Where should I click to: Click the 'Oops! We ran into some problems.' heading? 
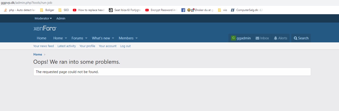click(x=77, y=62)
